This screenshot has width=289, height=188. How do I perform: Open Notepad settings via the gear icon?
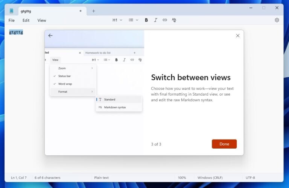pos(277,20)
